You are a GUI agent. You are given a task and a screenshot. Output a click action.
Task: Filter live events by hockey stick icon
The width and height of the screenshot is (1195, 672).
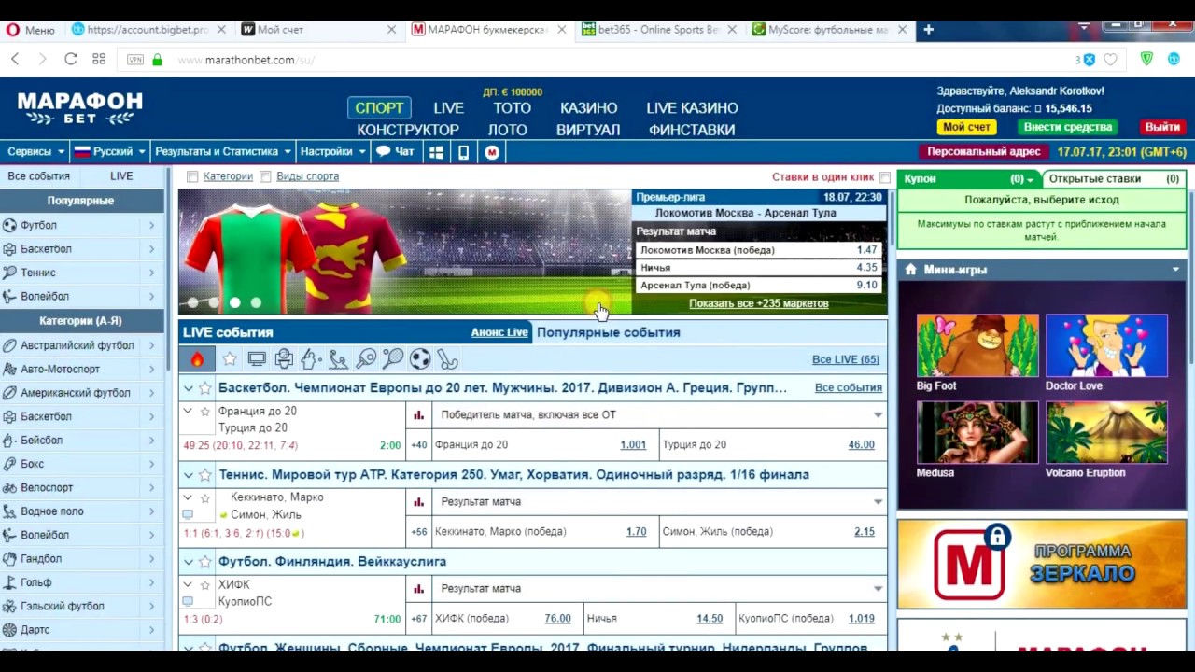point(447,359)
